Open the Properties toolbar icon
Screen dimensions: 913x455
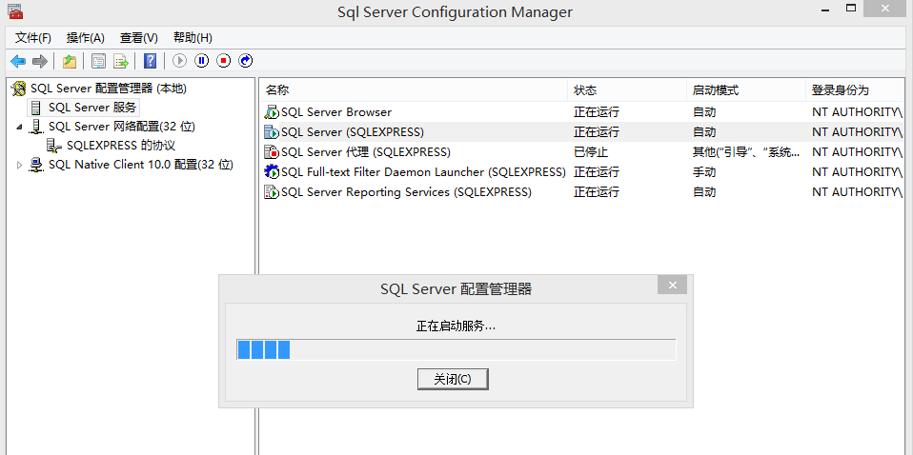coord(99,61)
